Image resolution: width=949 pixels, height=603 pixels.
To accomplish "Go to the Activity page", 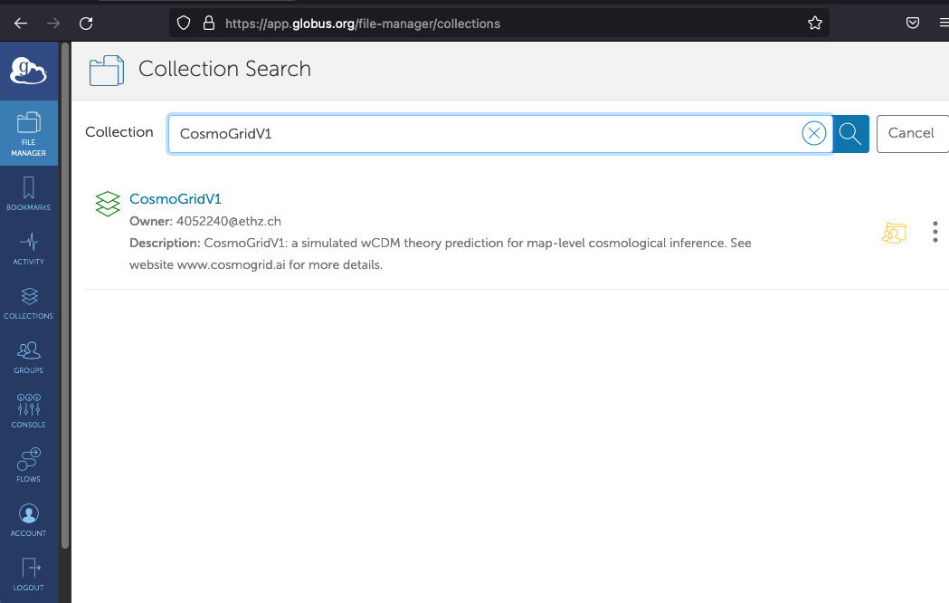I will point(28,248).
